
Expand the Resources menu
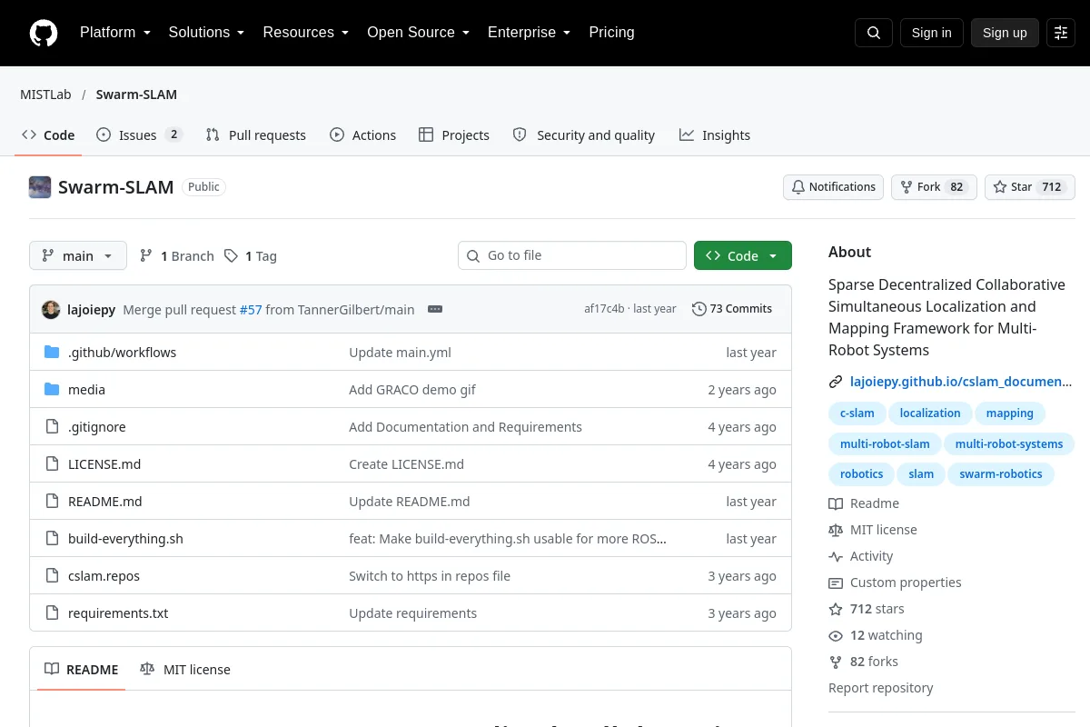[306, 33]
